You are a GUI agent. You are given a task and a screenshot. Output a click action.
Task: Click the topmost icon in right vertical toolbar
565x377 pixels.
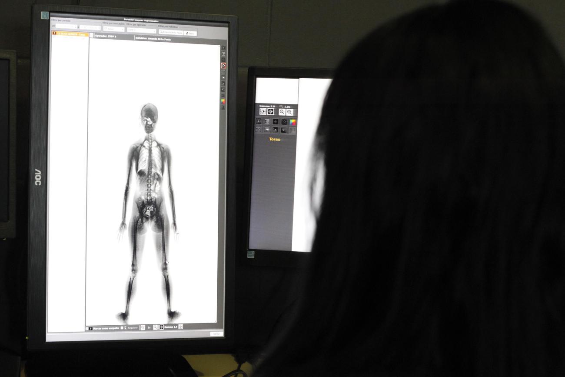(223, 48)
